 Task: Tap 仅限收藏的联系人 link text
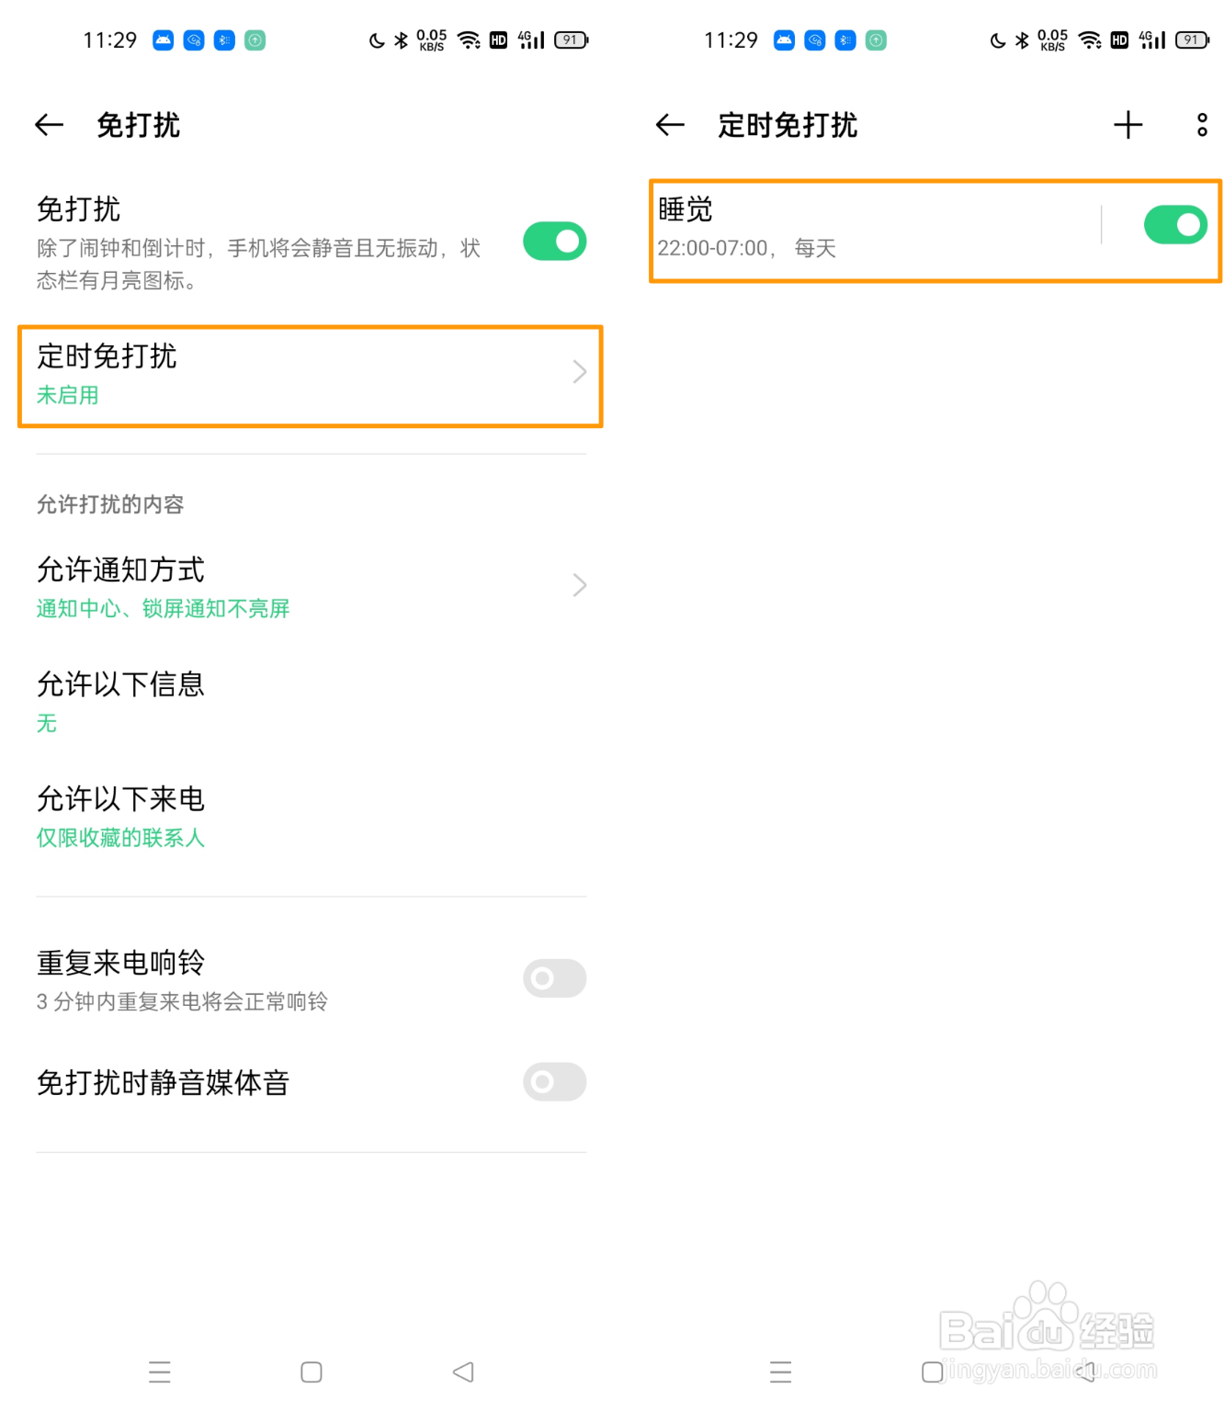tap(120, 838)
